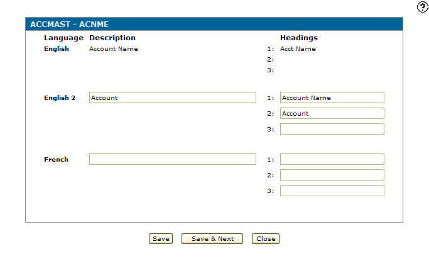Click the Description column header
The image size is (429, 261).
[112, 38]
